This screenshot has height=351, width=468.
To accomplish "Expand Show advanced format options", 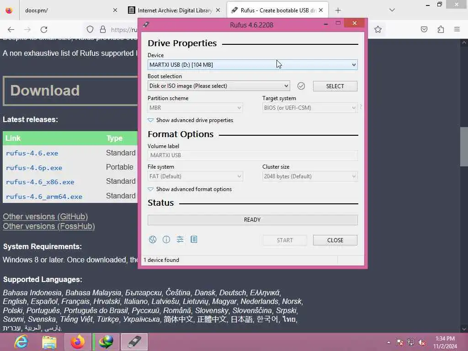I will [x=190, y=189].
